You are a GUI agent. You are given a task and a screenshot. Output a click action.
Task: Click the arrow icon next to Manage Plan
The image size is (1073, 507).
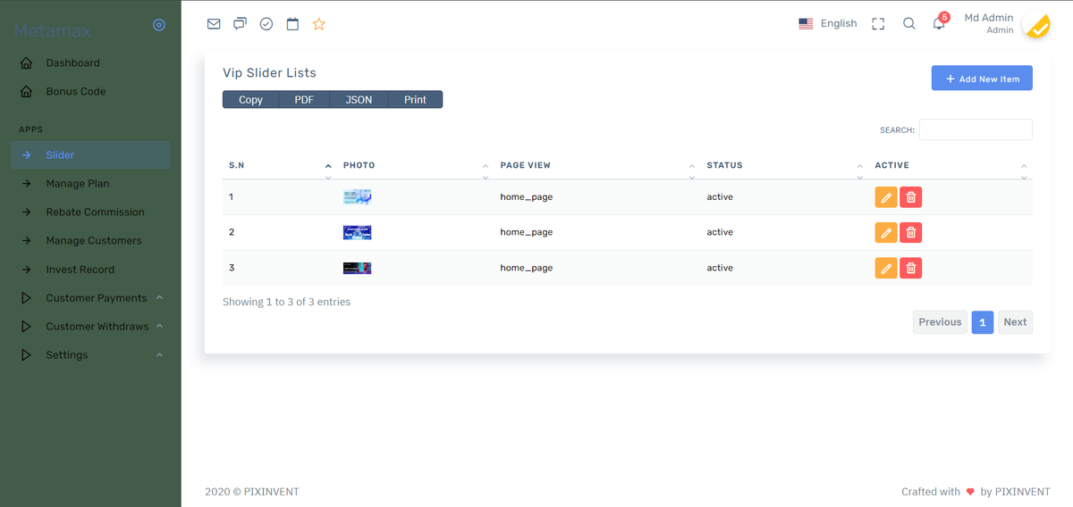click(27, 184)
